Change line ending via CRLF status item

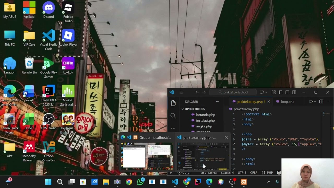pos(254,173)
